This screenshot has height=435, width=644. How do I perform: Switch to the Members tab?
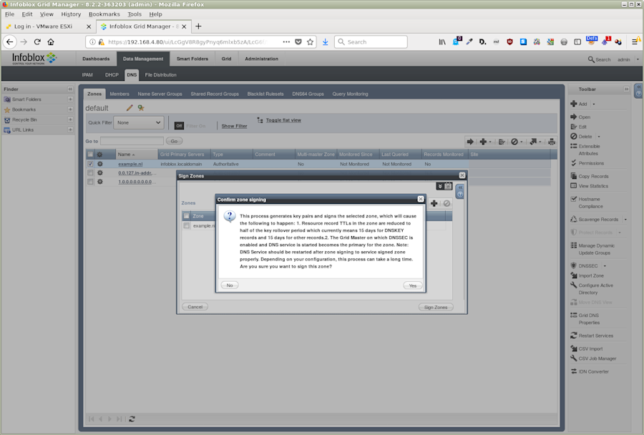119,94
